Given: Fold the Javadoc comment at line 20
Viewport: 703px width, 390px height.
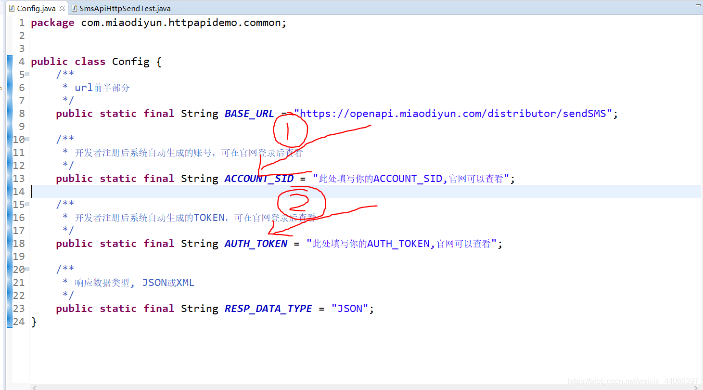Looking at the screenshot, I should (x=27, y=269).
